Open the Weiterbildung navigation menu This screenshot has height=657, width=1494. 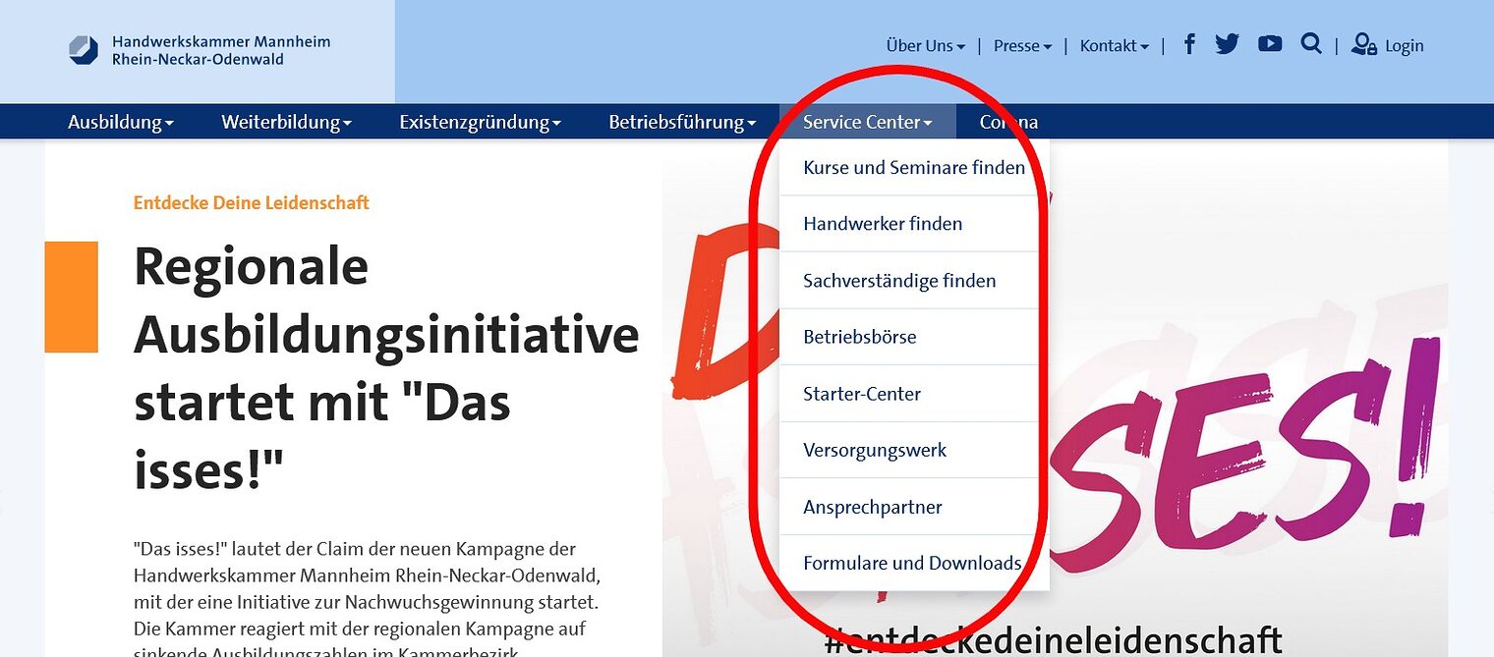coord(286,122)
